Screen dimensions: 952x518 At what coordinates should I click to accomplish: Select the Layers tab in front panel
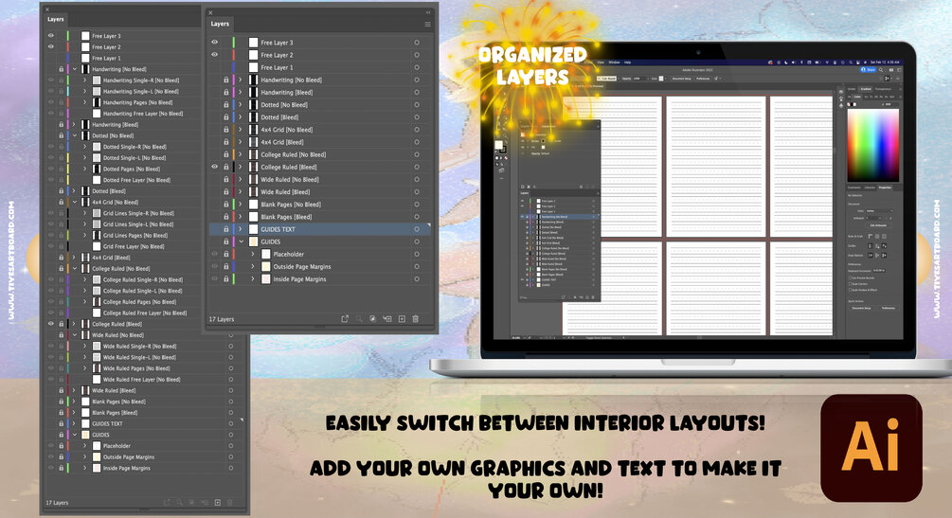click(x=220, y=24)
